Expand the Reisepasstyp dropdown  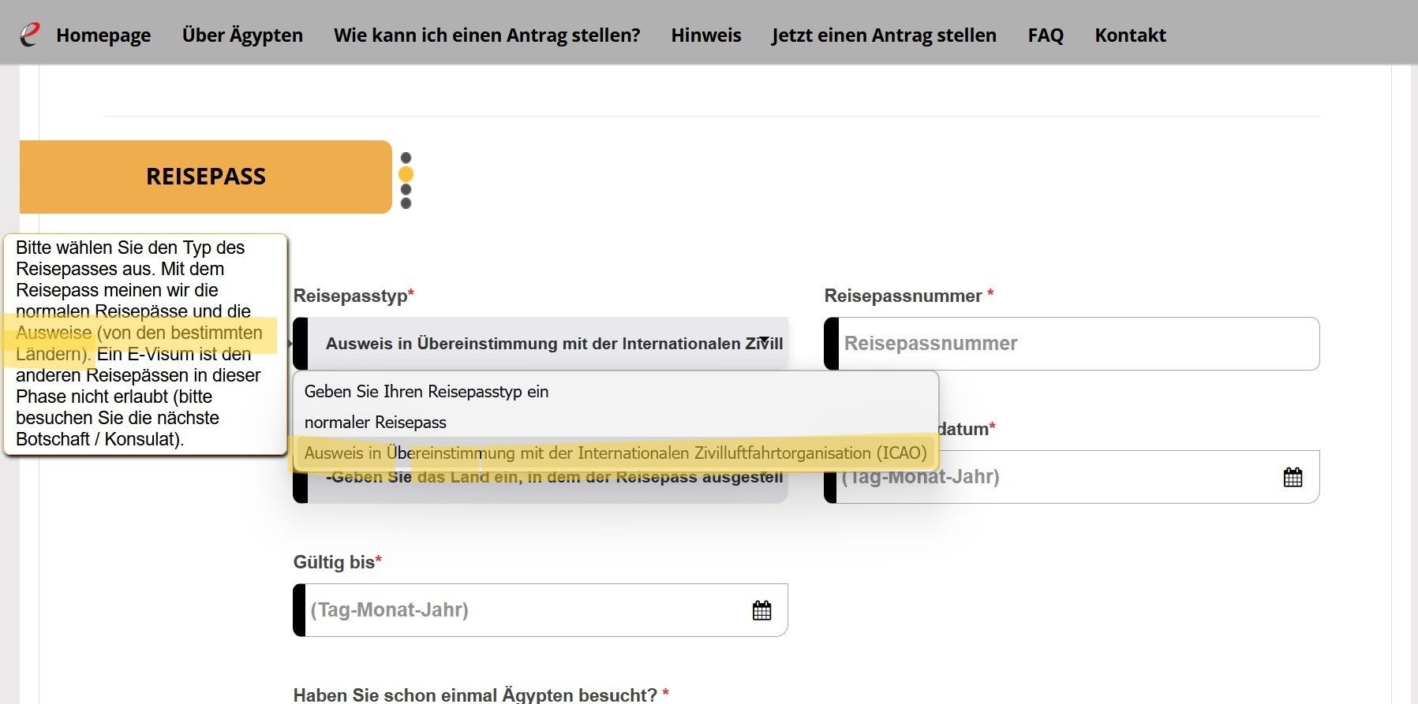541,344
